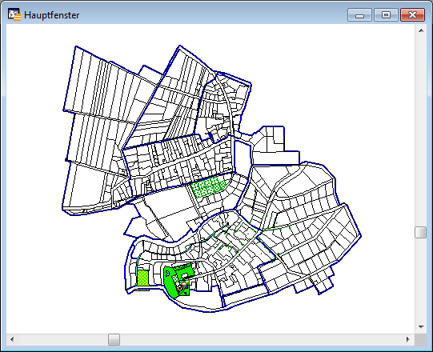Maximize the Hauptfenster window
Image resolution: width=433 pixels, height=352 pixels.
pyautogui.click(x=386, y=15)
